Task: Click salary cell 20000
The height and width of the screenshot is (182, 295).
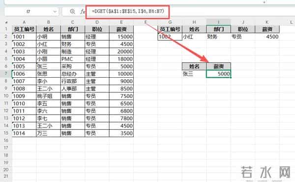Action: (x=121, y=52)
